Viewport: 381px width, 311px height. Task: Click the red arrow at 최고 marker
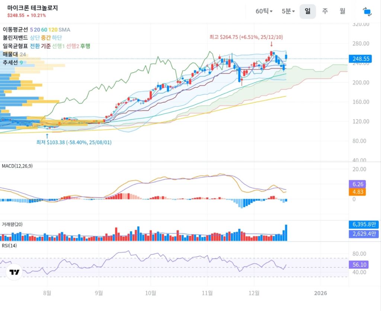[271, 44]
